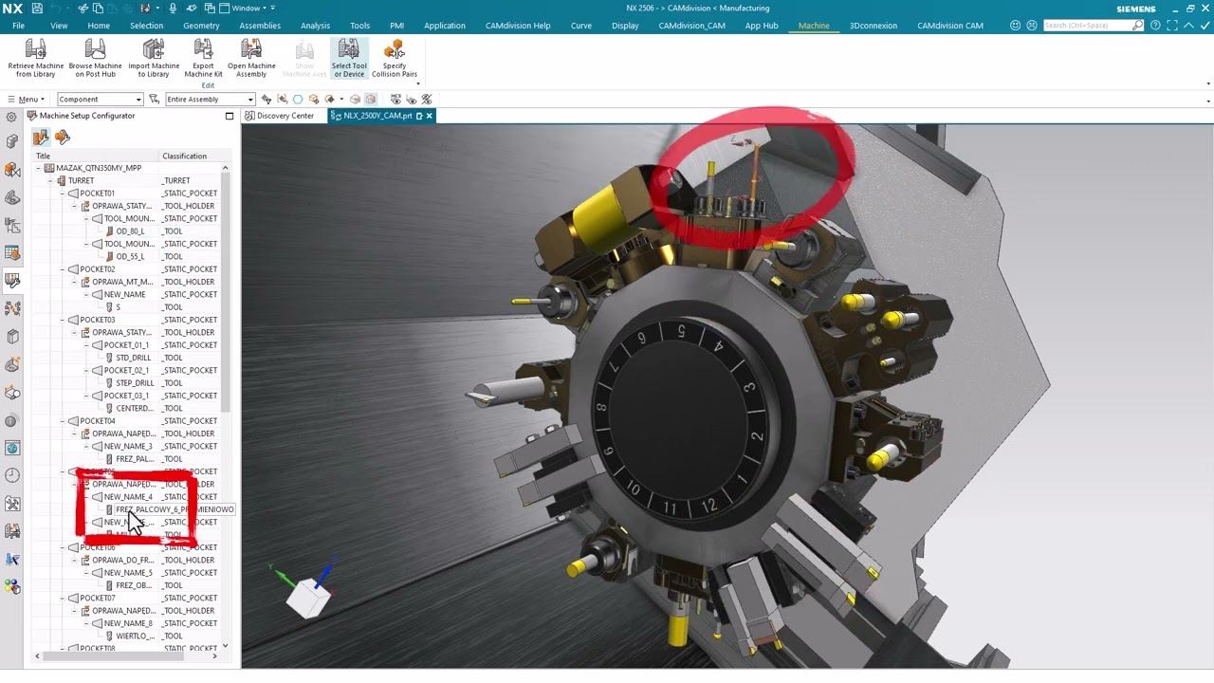Click the first Machine Setup Configurator toolbar icon
Viewport: 1214px width, 683px height.
coord(41,138)
